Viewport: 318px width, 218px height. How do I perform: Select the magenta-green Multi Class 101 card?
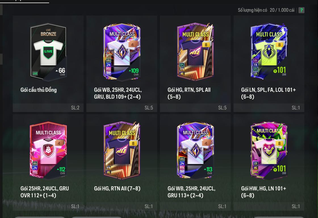(269, 150)
